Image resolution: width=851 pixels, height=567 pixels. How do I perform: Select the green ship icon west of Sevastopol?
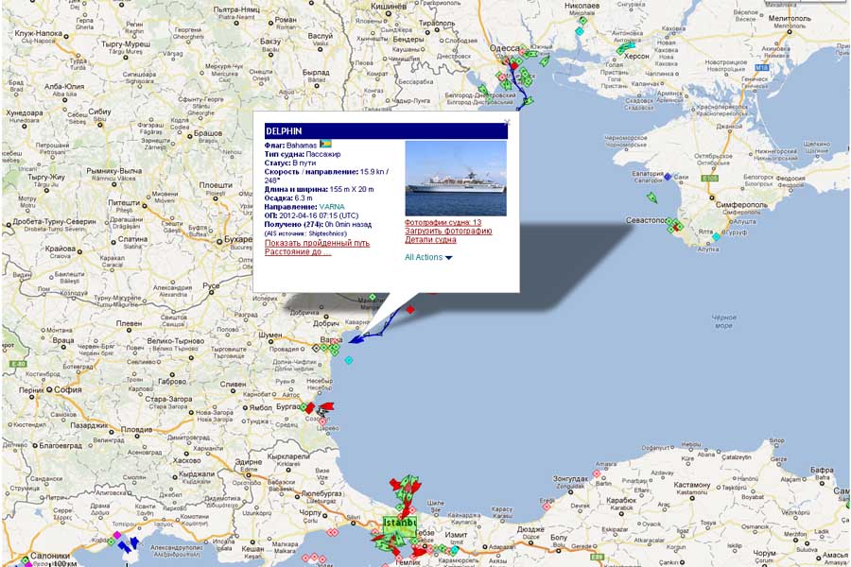pos(651,198)
